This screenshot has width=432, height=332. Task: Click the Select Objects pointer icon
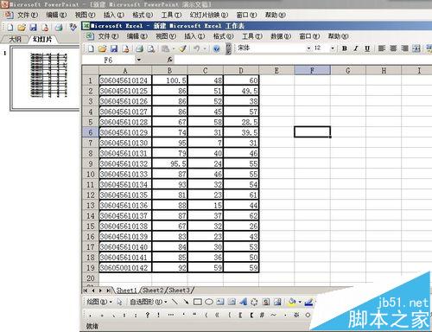point(119,302)
